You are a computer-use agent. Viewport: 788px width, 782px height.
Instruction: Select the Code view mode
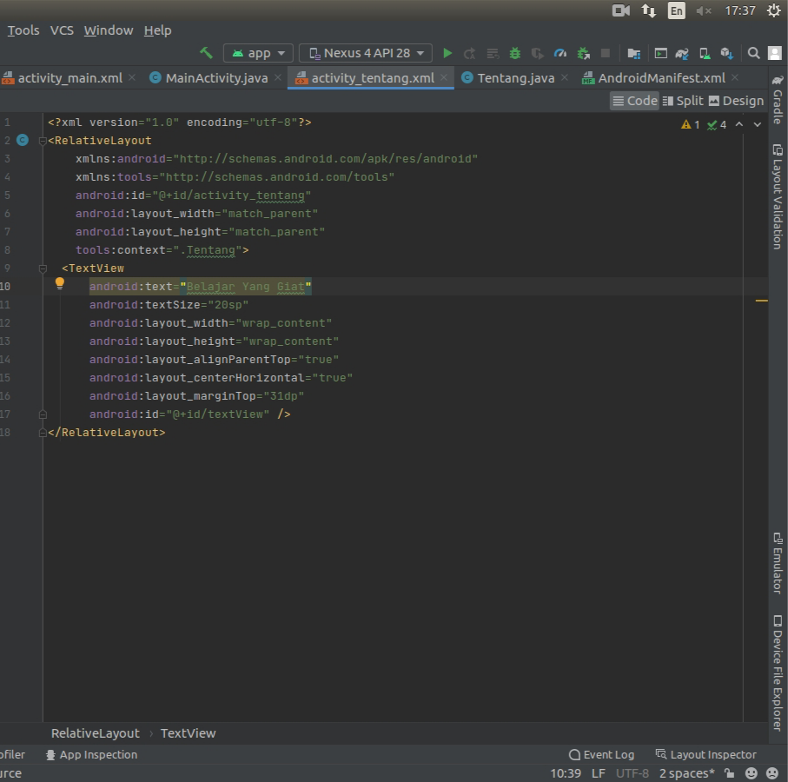tap(634, 101)
